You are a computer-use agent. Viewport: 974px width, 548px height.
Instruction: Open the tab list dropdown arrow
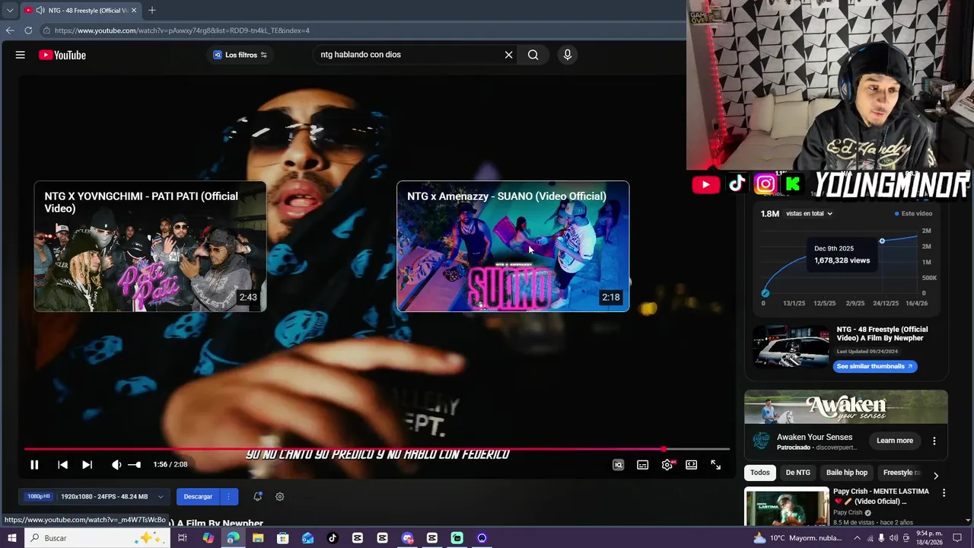10,10
